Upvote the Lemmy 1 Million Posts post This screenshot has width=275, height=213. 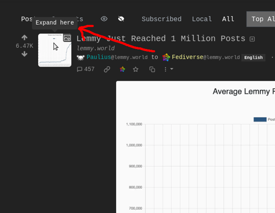(25, 38)
